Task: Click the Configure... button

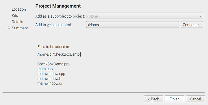Action: [192, 25]
